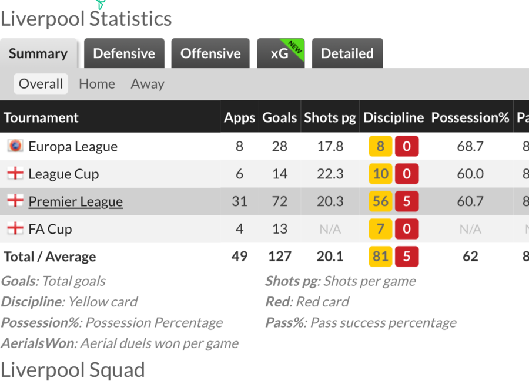Image resolution: width=529 pixels, height=381 pixels.
Task: Click Premier League red card badge 5
Action: click(x=407, y=201)
